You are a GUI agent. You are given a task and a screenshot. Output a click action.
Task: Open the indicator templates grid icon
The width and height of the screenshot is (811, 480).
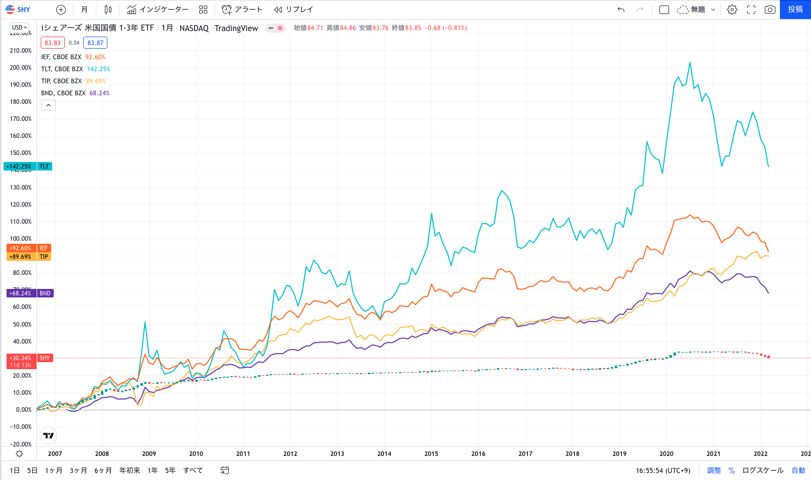tap(203, 10)
